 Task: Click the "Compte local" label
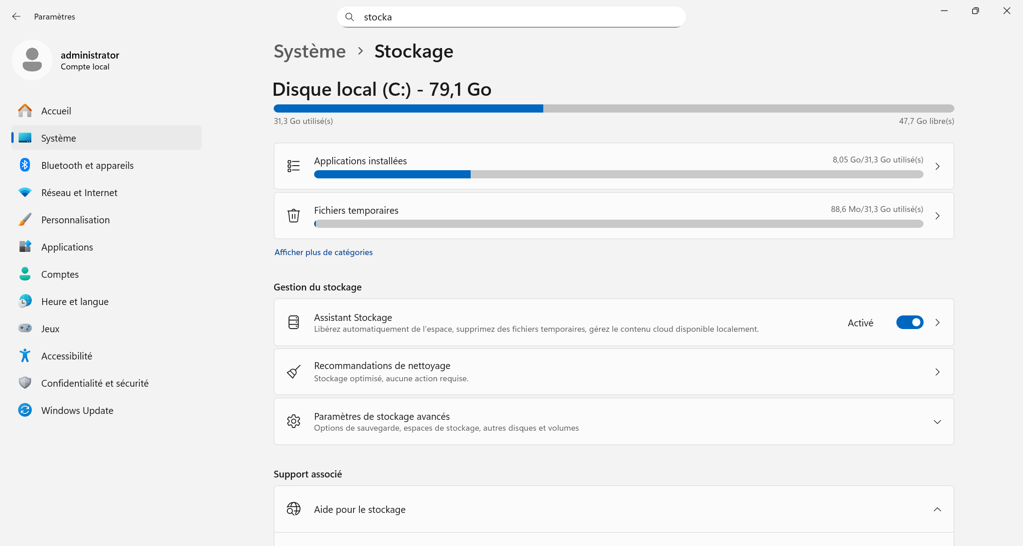tap(85, 67)
